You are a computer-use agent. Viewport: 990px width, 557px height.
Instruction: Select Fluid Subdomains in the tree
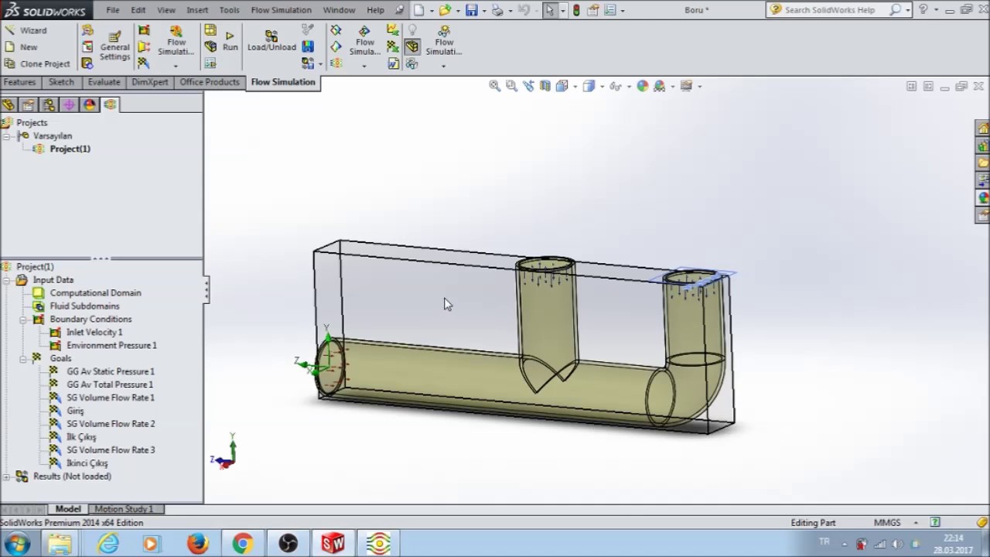[84, 306]
